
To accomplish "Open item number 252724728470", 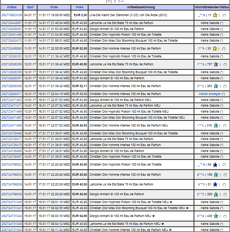I will [12, 145].
